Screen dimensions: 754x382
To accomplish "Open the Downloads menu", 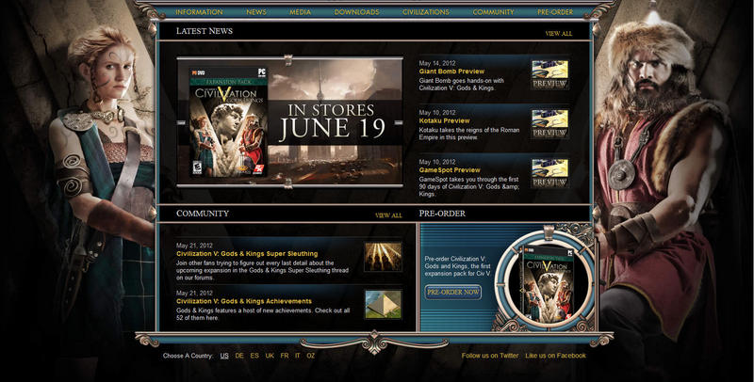I will [356, 12].
